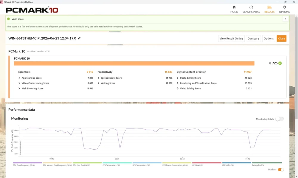
Task: Click the orange Close result button
Action: coord(282,38)
